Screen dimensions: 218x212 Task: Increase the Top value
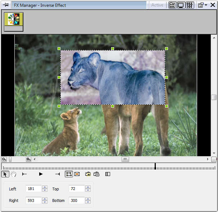coord(88,187)
